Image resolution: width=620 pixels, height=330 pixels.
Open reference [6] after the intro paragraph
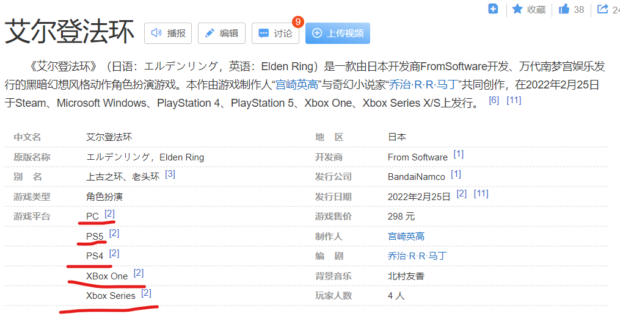click(x=494, y=100)
